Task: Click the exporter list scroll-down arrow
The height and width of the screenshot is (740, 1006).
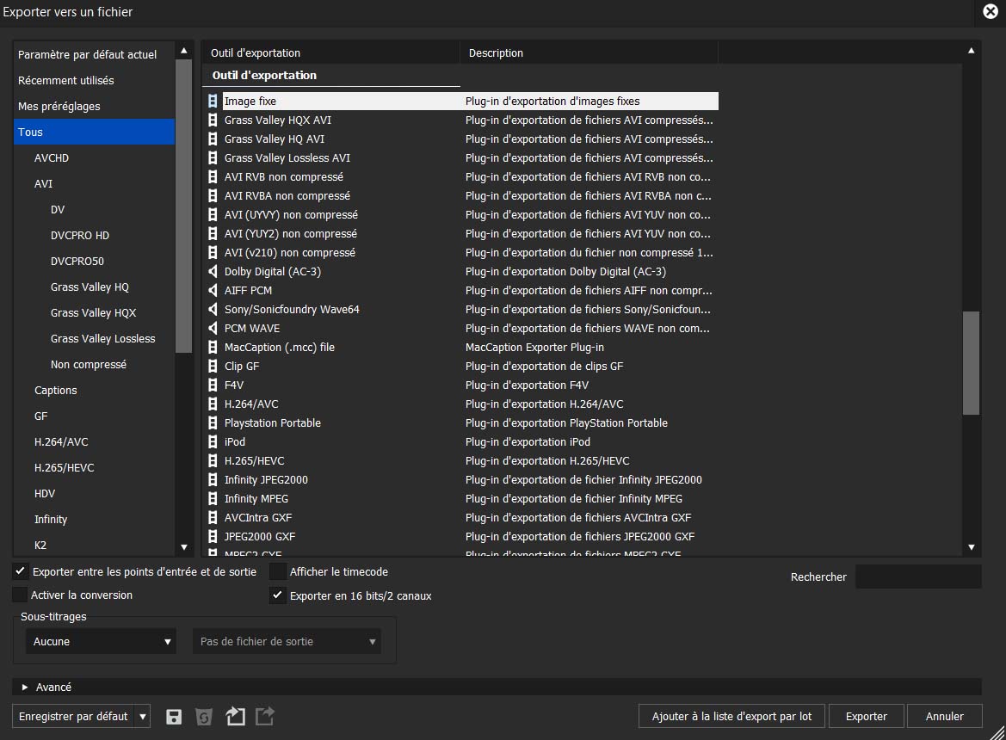Action: pyautogui.click(x=972, y=547)
